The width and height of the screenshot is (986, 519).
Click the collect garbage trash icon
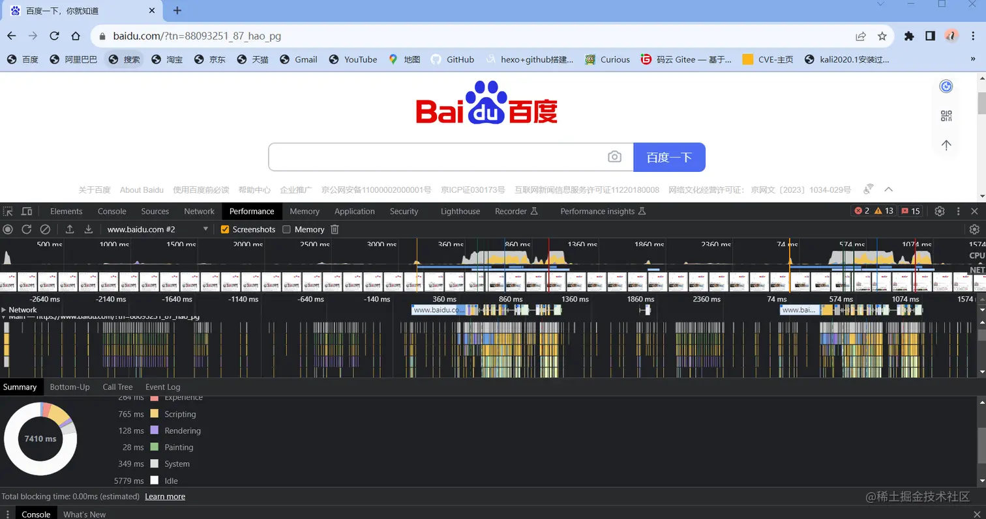click(335, 229)
